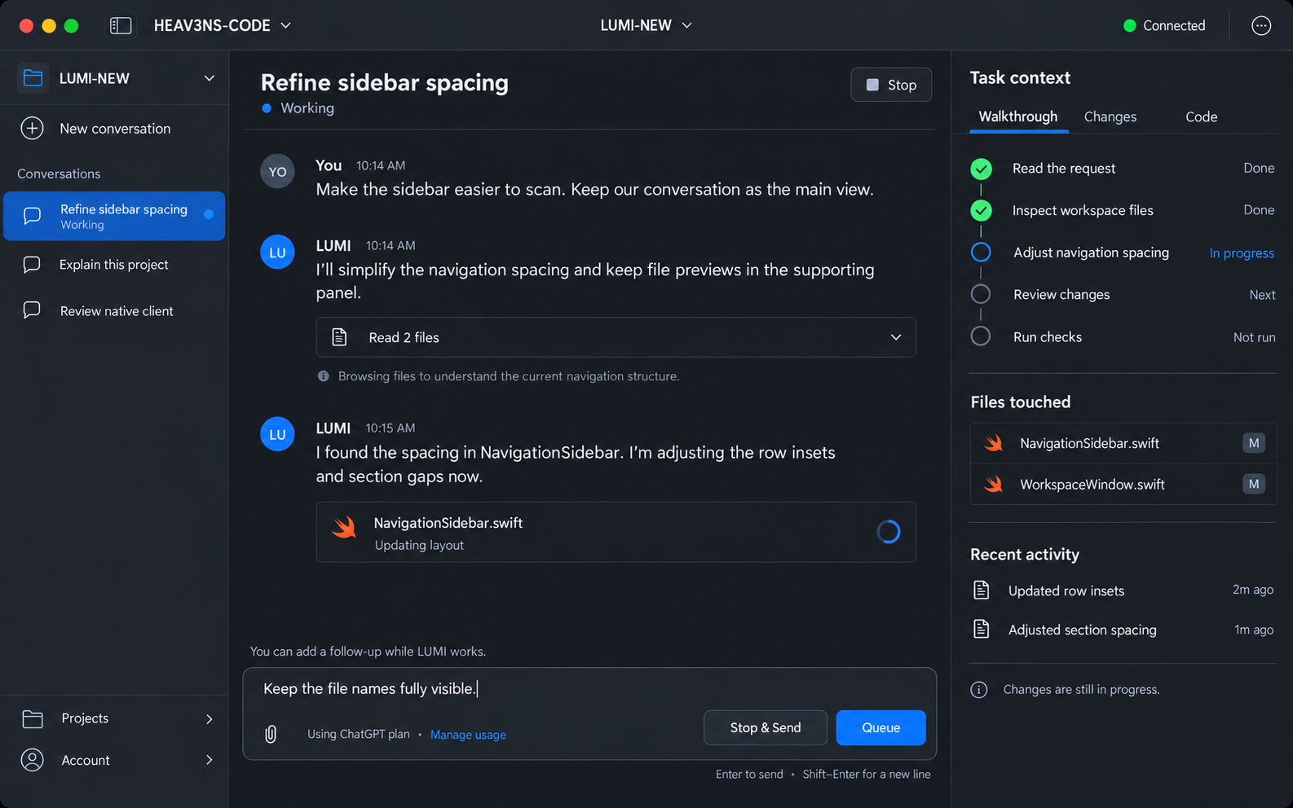
Task: Click the Review changes step circle
Action: point(981,294)
